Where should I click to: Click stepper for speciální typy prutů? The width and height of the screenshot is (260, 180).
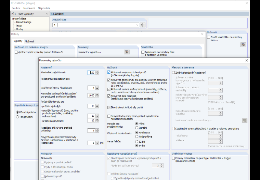(x=97, y=116)
